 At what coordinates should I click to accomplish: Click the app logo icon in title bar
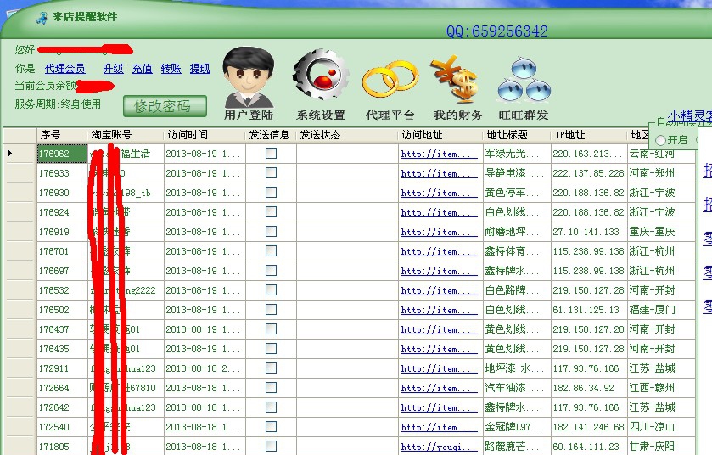coord(42,18)
